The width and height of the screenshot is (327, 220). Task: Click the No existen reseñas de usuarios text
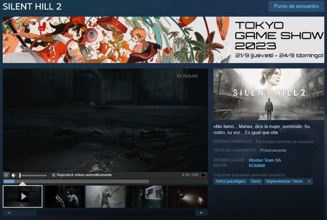[x=284, y=142]
